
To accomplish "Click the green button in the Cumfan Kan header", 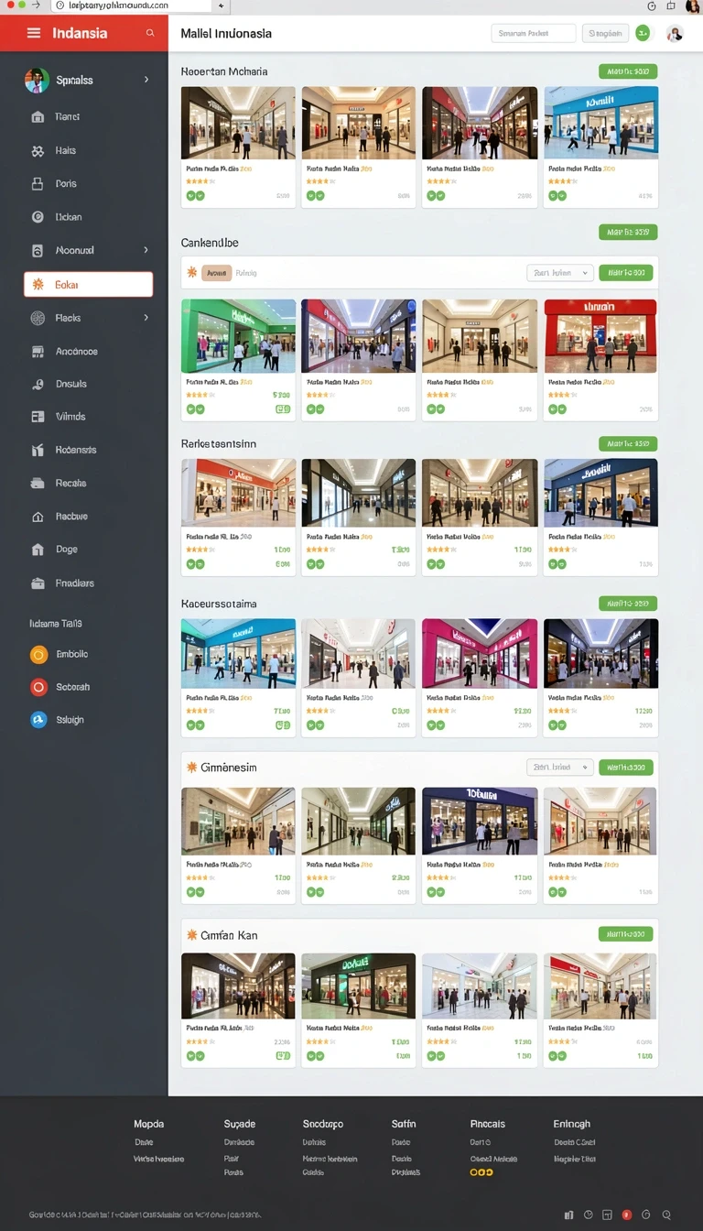I will click(626, 934).
